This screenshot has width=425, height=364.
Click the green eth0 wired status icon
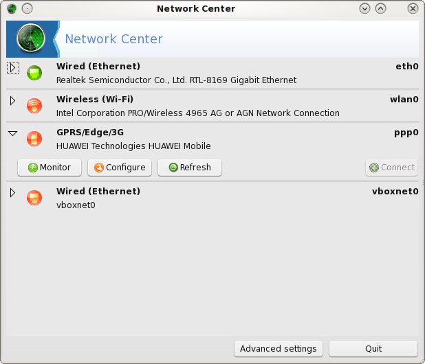[34, 73]
